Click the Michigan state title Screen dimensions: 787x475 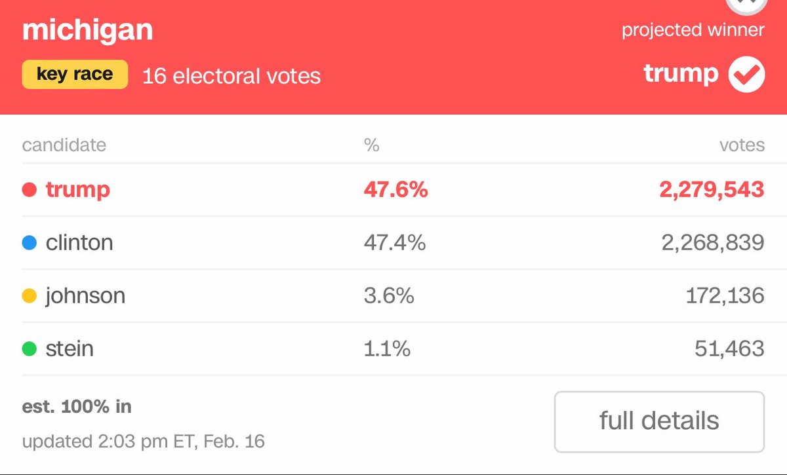[x=87, y=30]
